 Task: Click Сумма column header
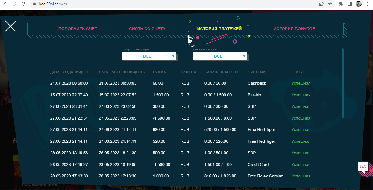point(159,72)
